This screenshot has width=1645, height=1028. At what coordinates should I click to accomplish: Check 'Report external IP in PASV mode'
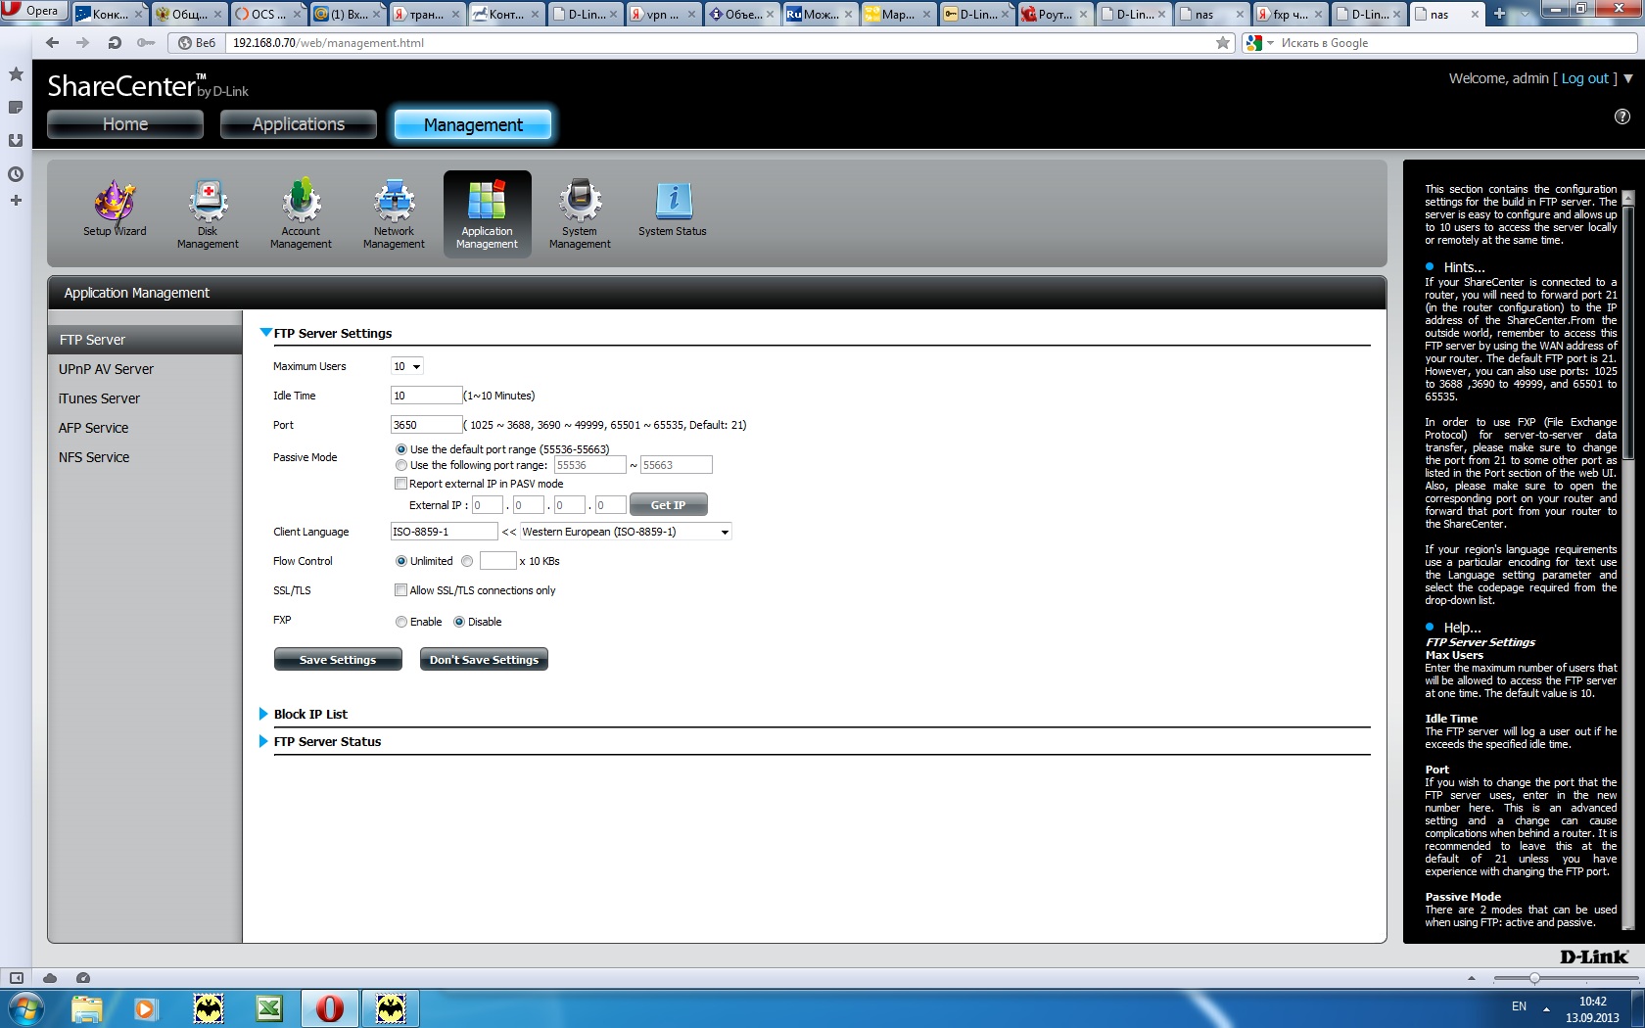pos(400,484)
